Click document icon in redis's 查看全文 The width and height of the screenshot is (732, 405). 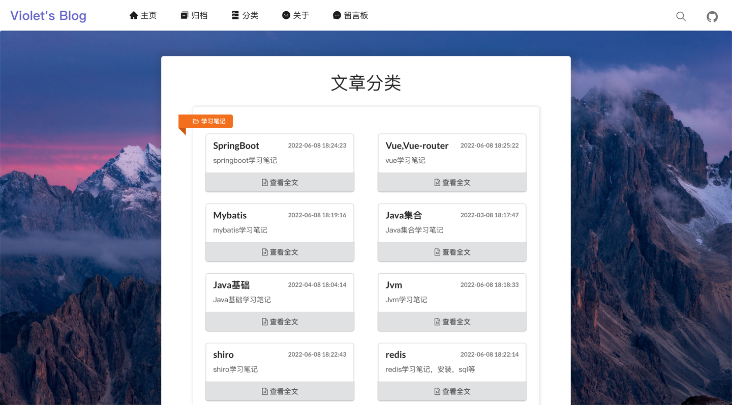pos(437,391)
